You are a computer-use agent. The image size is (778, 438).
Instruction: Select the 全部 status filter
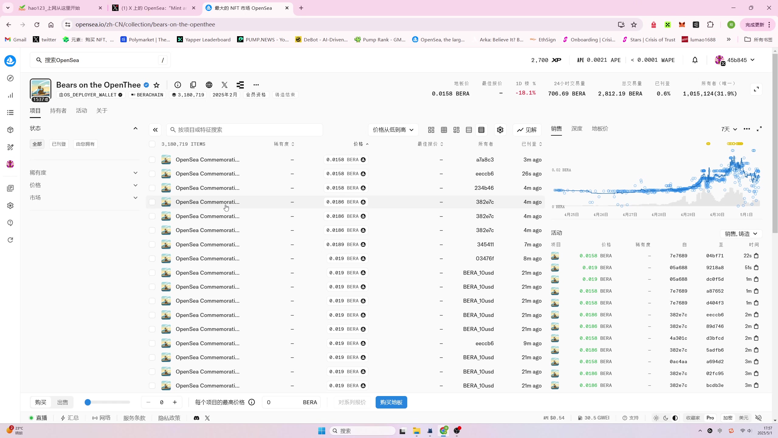pyautogui.click(x=37, y=144)
